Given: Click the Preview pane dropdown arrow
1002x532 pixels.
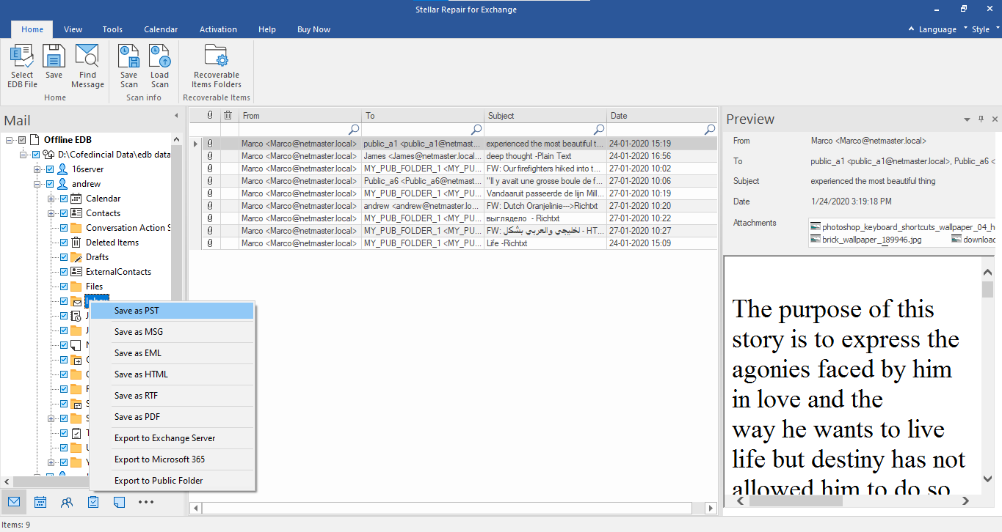Looking at the screenshot, I should click(967, 119).
